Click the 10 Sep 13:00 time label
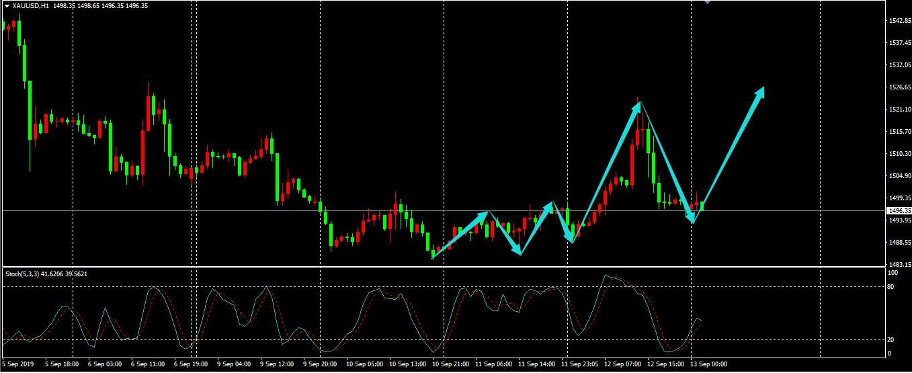 pyautogui.click(x=408, y=364)
